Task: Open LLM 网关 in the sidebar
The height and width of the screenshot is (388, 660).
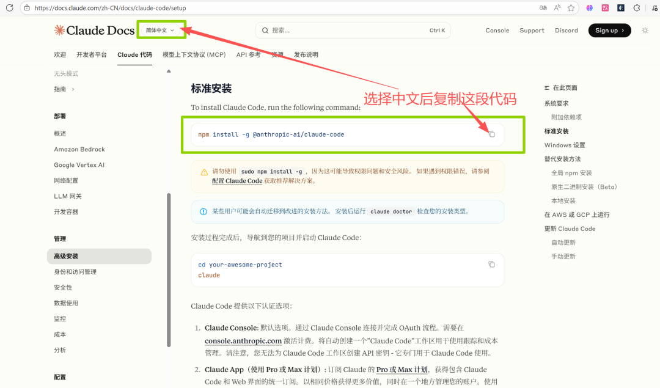Action: [68, 196]
